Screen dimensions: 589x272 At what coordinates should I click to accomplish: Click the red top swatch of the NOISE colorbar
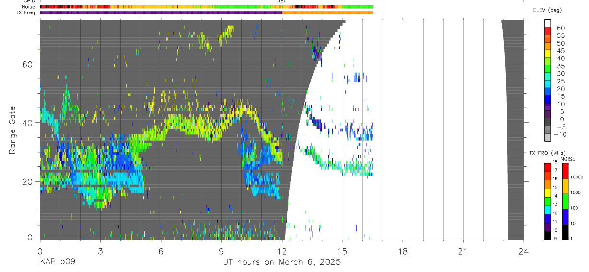(x=565, y=171)
